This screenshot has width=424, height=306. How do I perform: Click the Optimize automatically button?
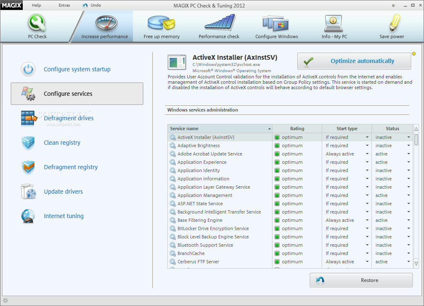(354, 61)
